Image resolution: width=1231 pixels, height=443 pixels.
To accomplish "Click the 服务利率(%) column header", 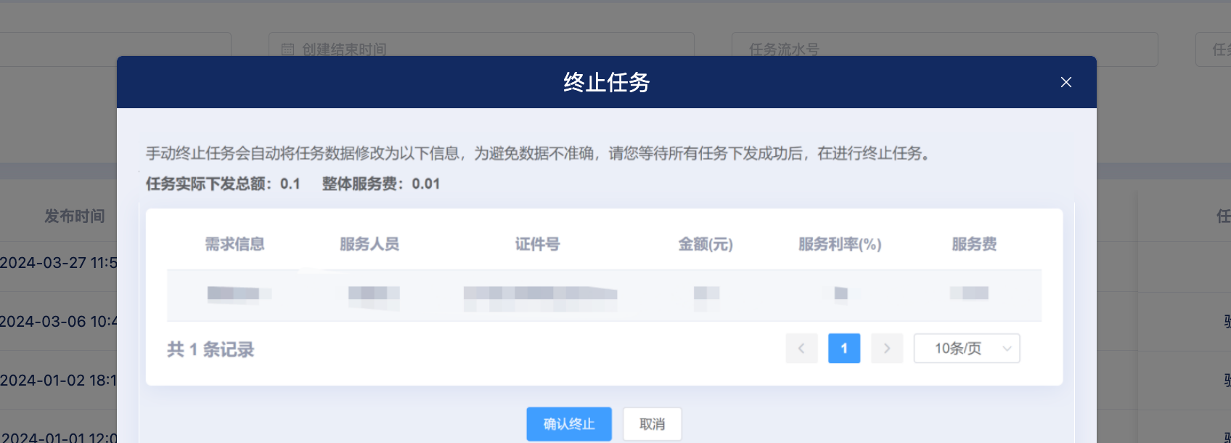I will click(x=840, y=244).
